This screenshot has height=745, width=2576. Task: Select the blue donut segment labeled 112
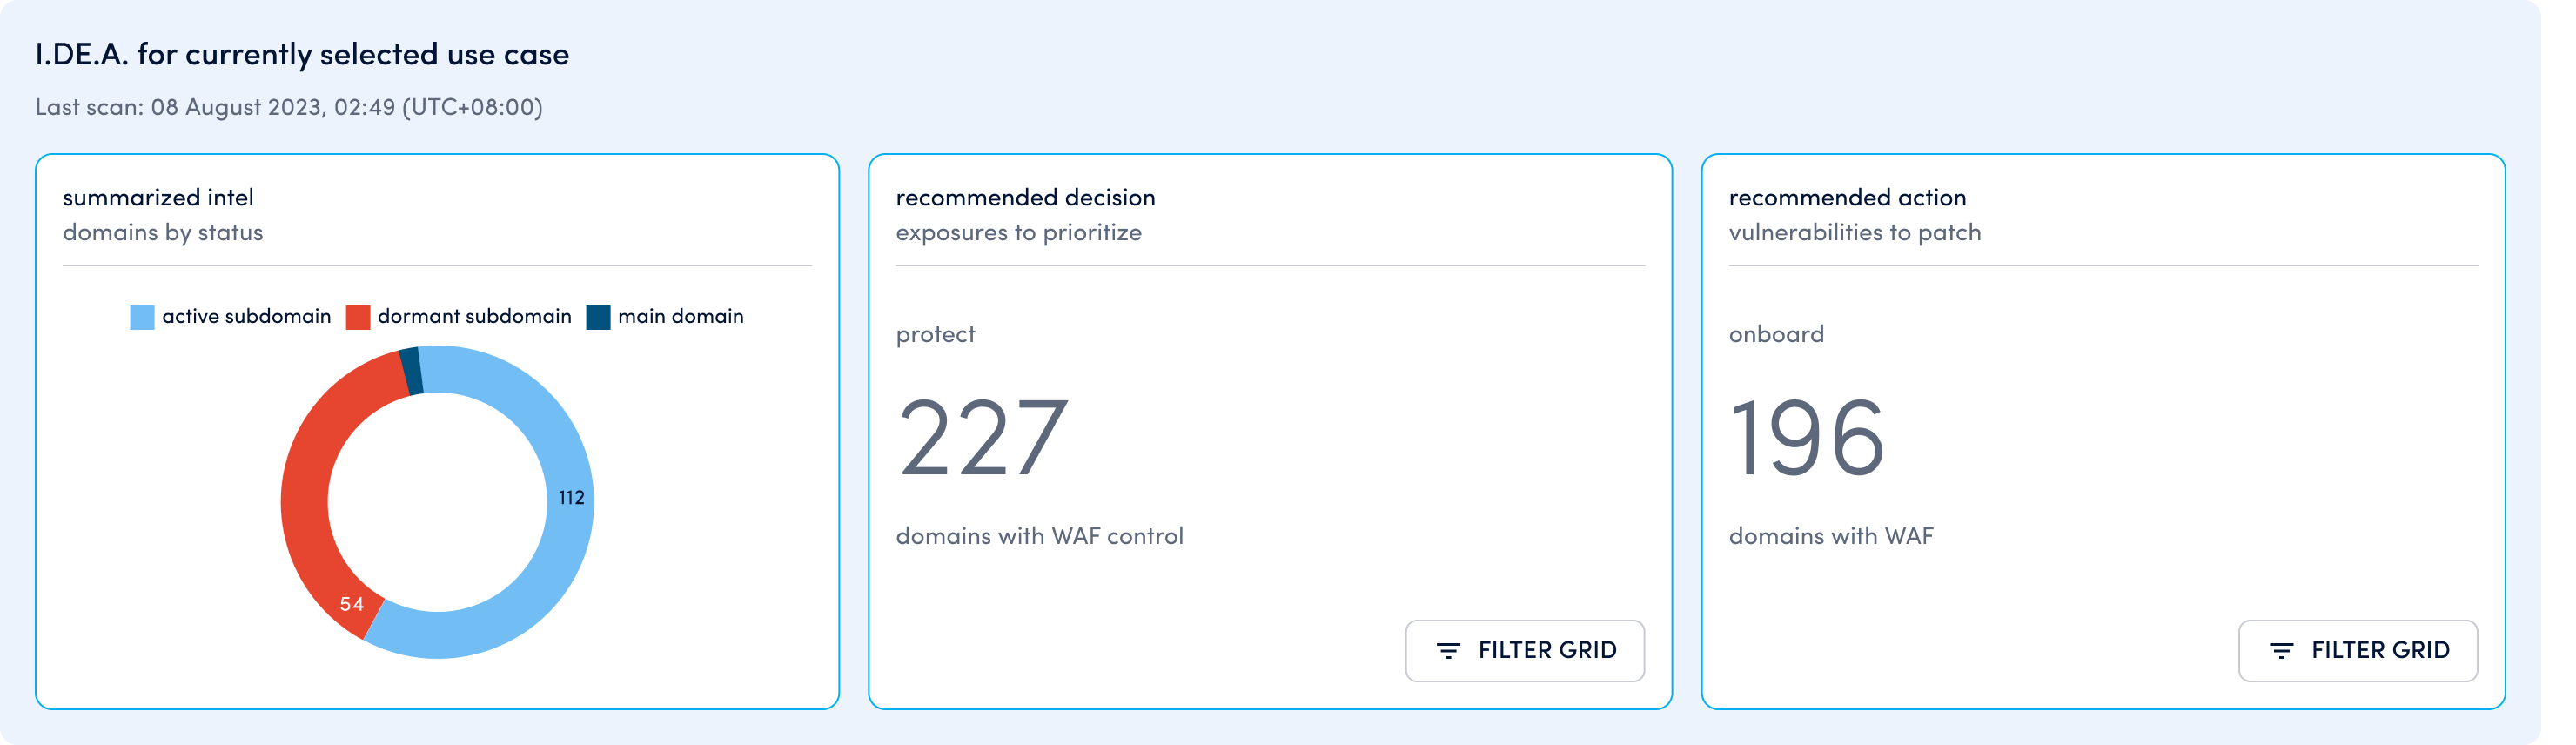(x=571, y=500)
